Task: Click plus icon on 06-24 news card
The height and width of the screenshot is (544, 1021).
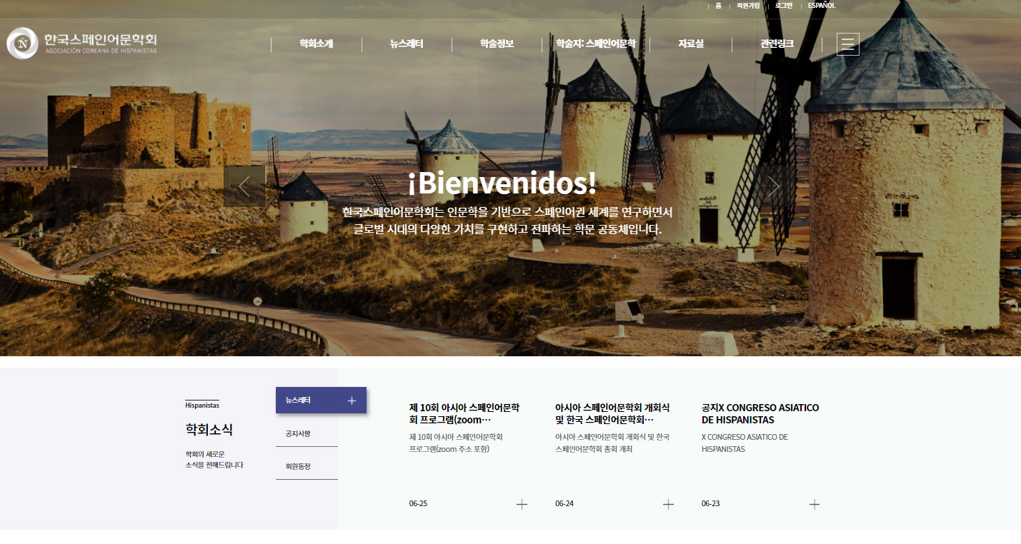Action: click(x=668, y=504)
